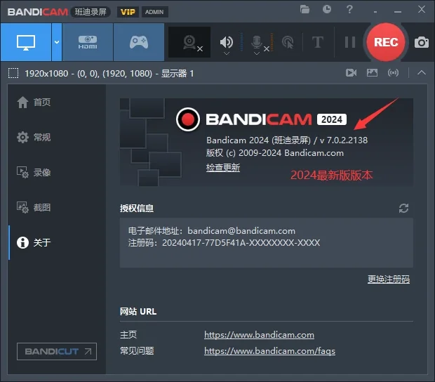This screenshot has width=435, height=382.
Task: Select screen recording mode monitor icon
Action: [x=26, y=42]
